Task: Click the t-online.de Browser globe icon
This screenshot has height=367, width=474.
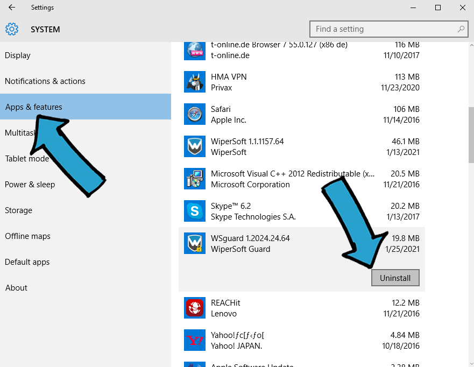Action: [195, 51]
